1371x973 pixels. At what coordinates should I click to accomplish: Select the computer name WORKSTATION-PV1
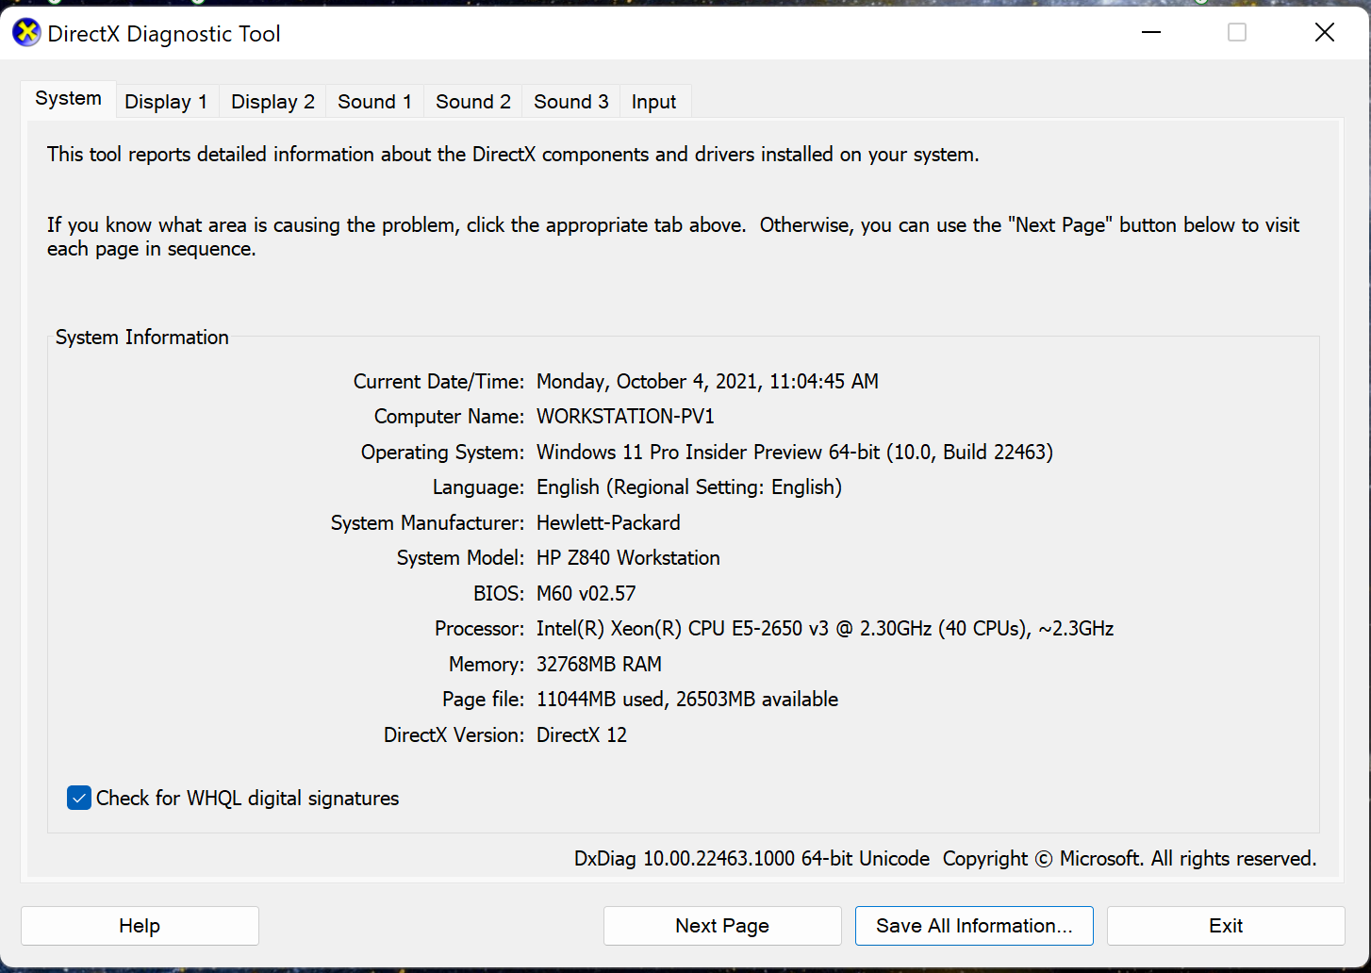point(626,417)
